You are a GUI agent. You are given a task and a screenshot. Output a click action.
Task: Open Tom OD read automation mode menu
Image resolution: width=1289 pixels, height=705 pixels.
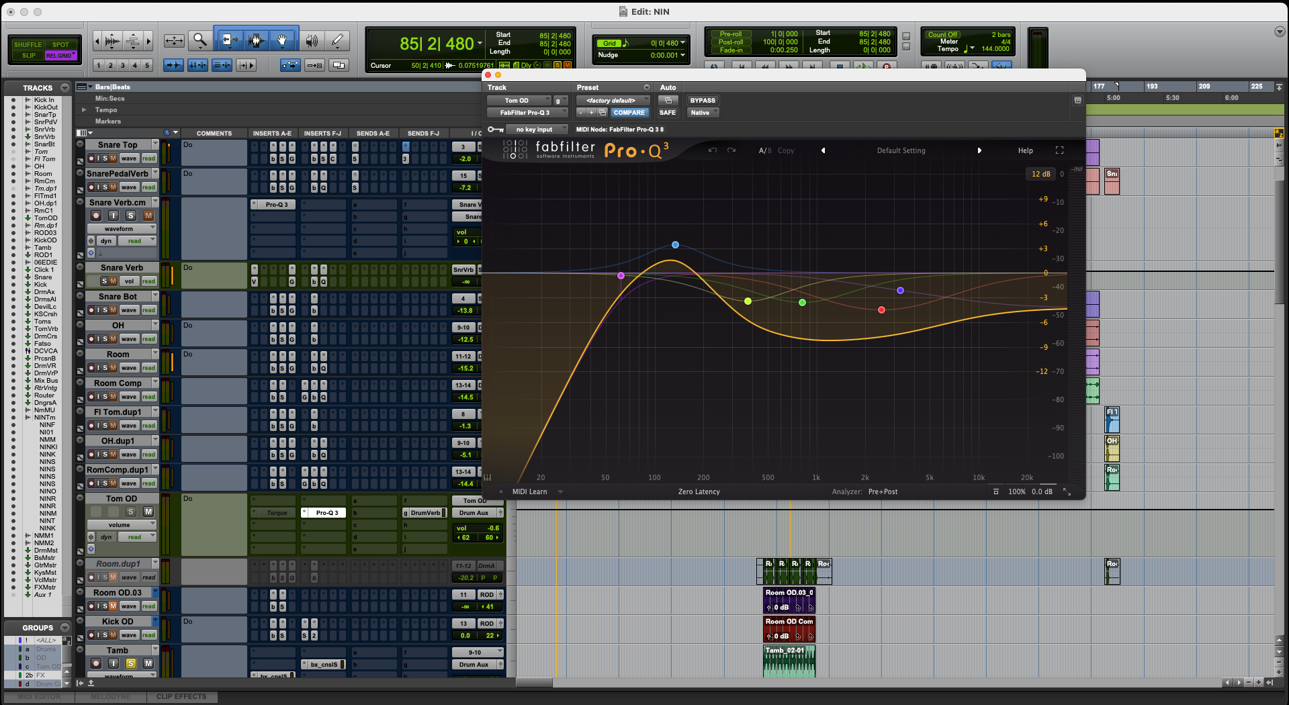(x=137, y=537)
